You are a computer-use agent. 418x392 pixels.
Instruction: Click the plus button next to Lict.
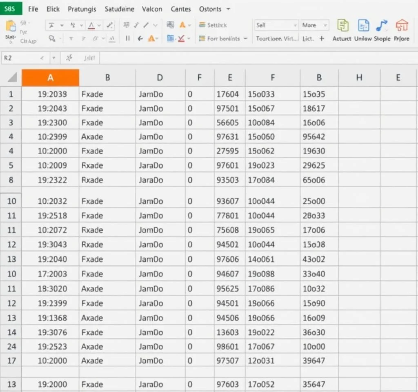(322, 39)
